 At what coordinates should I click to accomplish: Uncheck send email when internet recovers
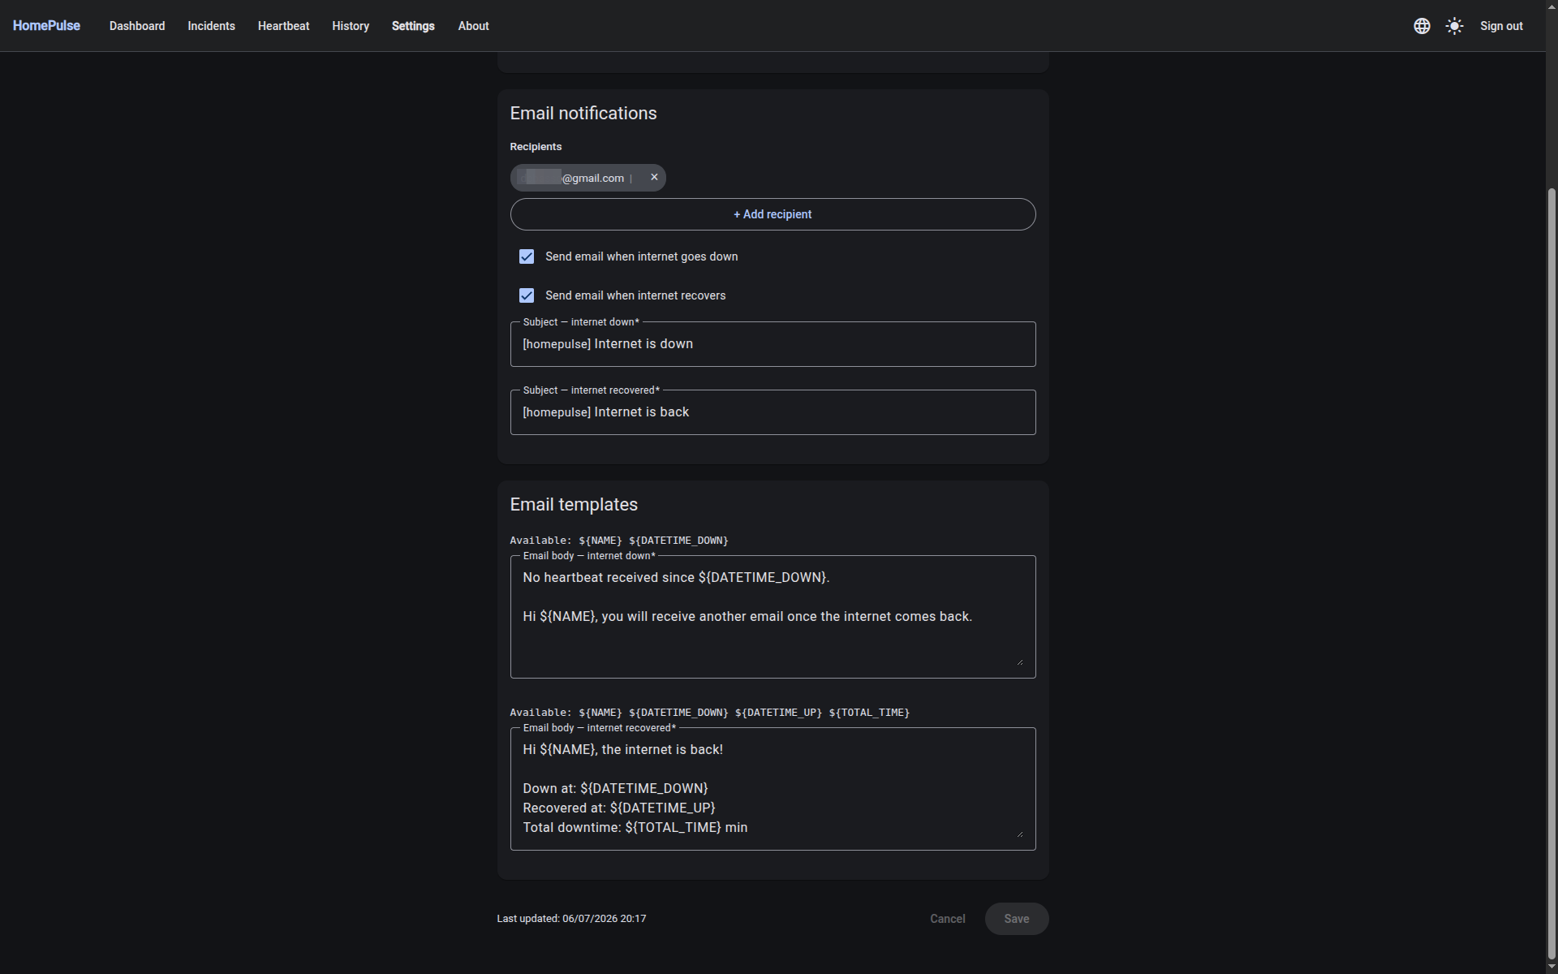527,295
